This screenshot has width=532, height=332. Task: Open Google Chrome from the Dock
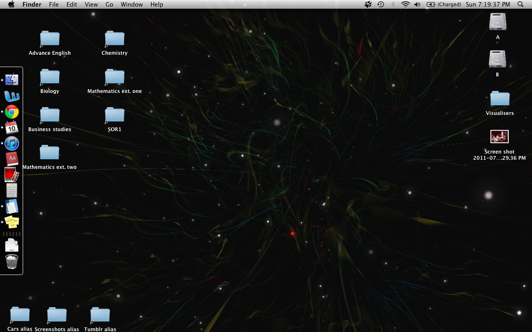coord(12,112)
